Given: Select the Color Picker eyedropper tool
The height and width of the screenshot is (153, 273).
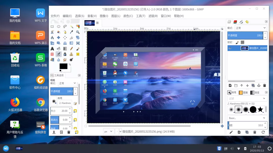Looking at the screenshot, I should 71,32.
